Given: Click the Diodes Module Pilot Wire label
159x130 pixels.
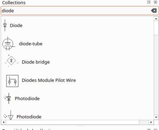Looking at the screenshot, I should coord(49,80).
